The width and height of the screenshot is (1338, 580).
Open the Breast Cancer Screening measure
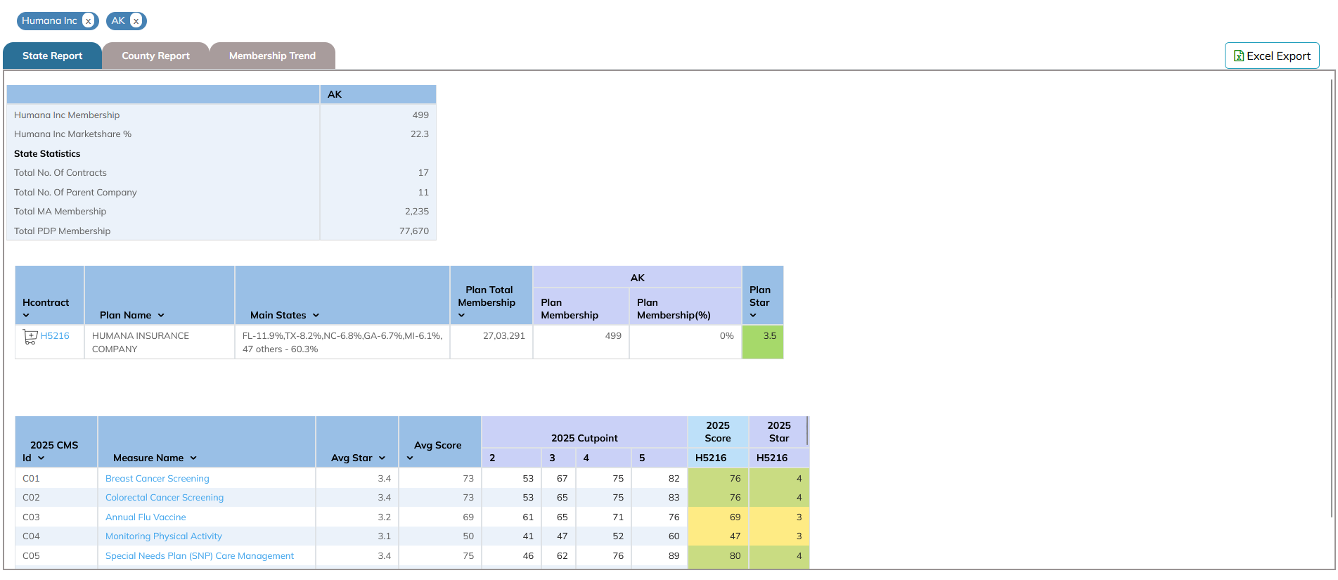click(157, 479)
